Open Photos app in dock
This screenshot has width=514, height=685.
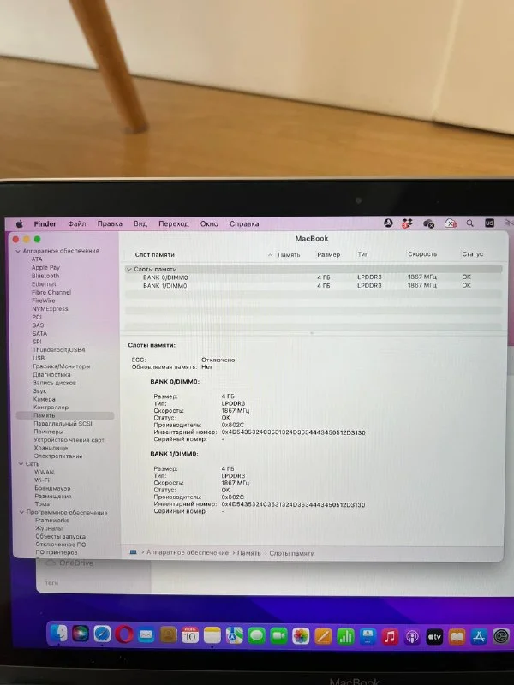point(301,636)
